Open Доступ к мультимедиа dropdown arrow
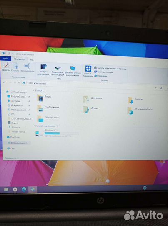Viewport: 168px width, 226px height. 50,74
